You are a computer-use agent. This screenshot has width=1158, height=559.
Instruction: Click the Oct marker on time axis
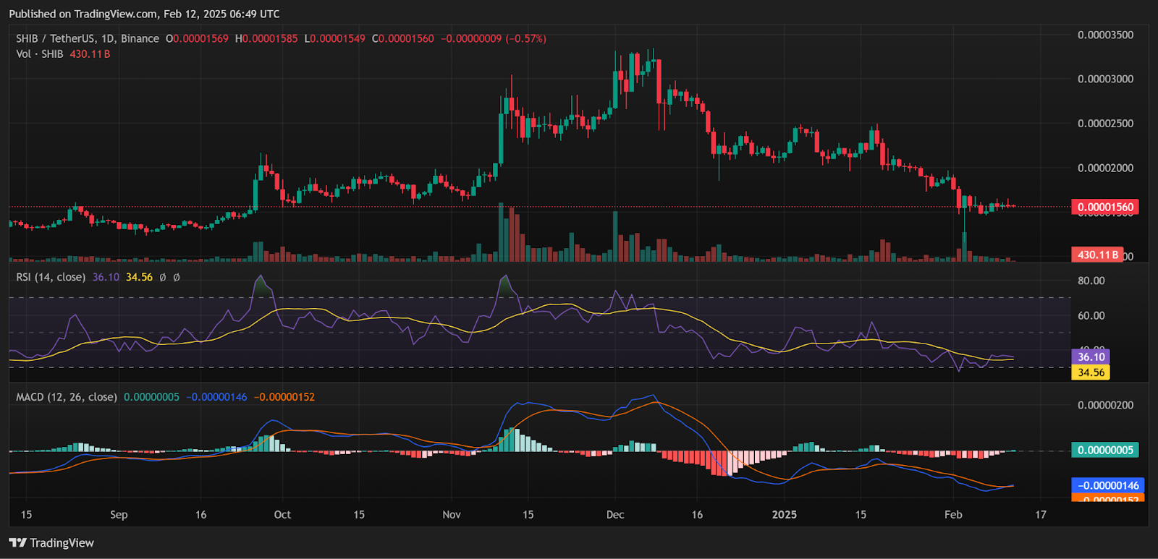[282, 515]
